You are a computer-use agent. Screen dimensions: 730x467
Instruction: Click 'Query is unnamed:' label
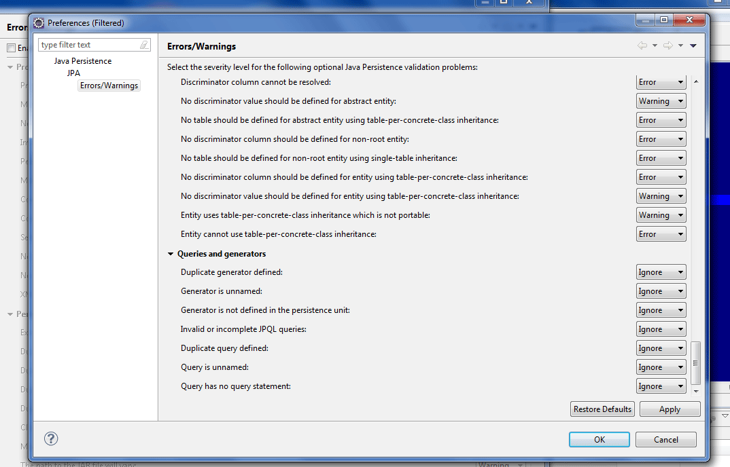(215, 367)
